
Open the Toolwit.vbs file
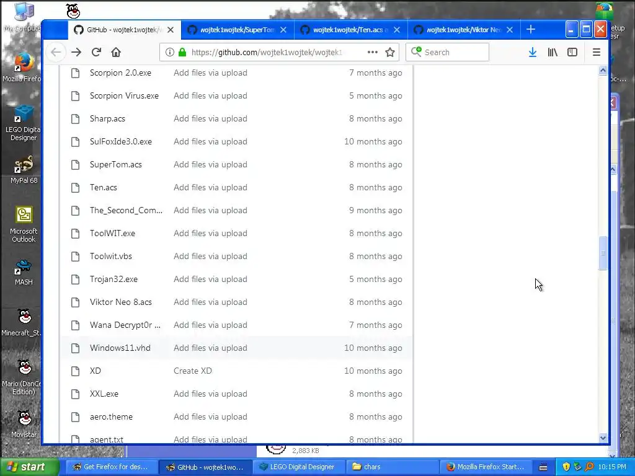tap(110, 256)
